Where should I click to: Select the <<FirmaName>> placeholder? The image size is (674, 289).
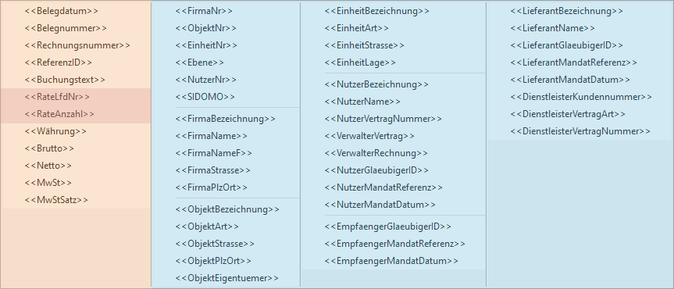212,136
